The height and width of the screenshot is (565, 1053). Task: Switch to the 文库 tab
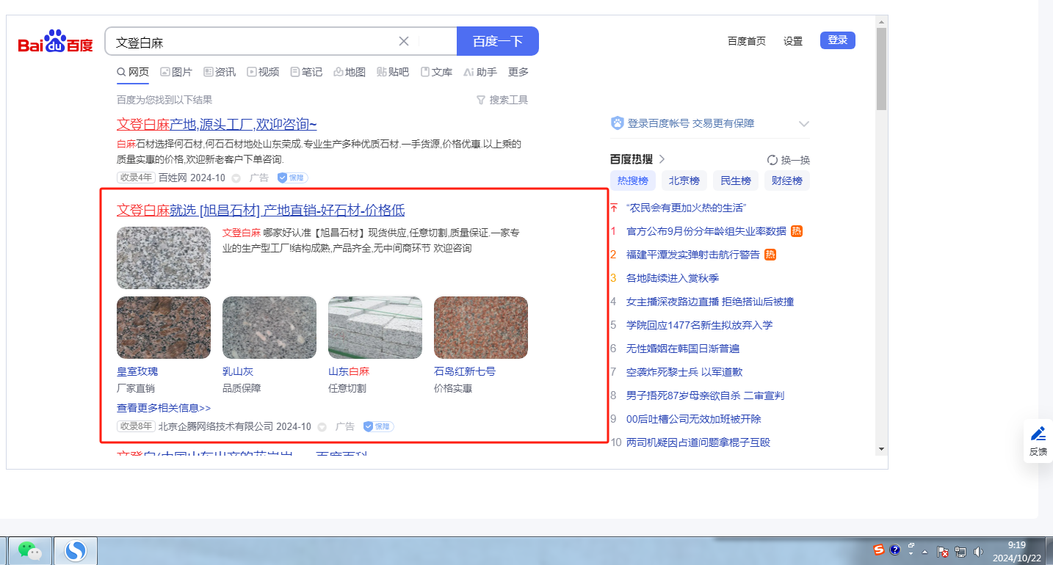436,72
